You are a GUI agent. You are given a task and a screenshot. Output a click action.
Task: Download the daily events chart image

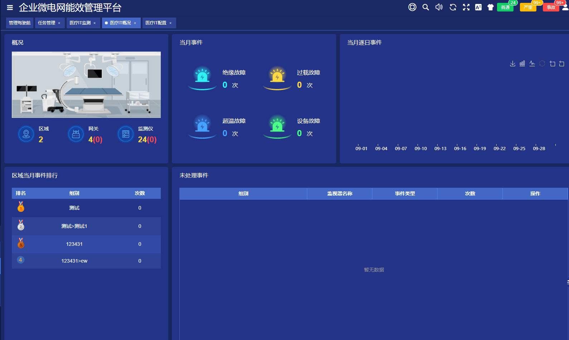tap(512, 64)
